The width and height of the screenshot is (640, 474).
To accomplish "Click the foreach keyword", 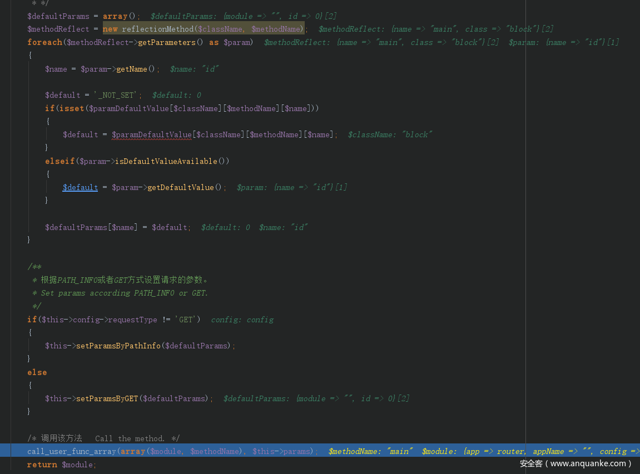I will coord(44,42).
